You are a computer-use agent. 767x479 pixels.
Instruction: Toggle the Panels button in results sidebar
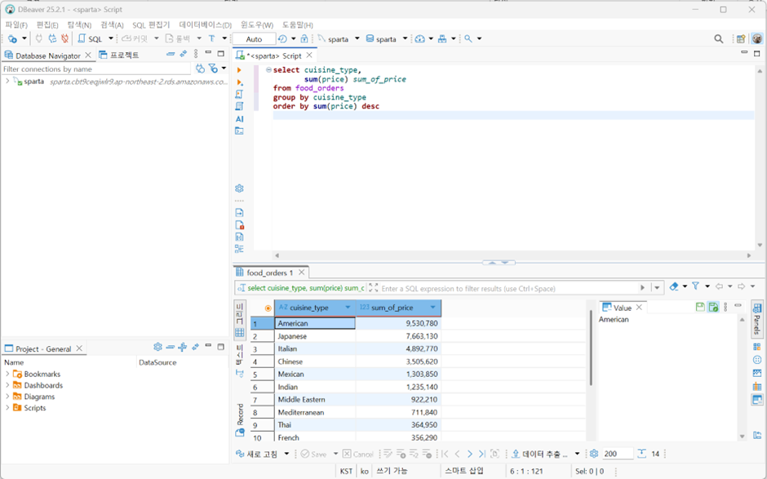pos(756,318)
